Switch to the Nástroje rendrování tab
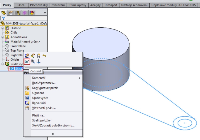This screenshot has height=140, width=200. (134, 5)
